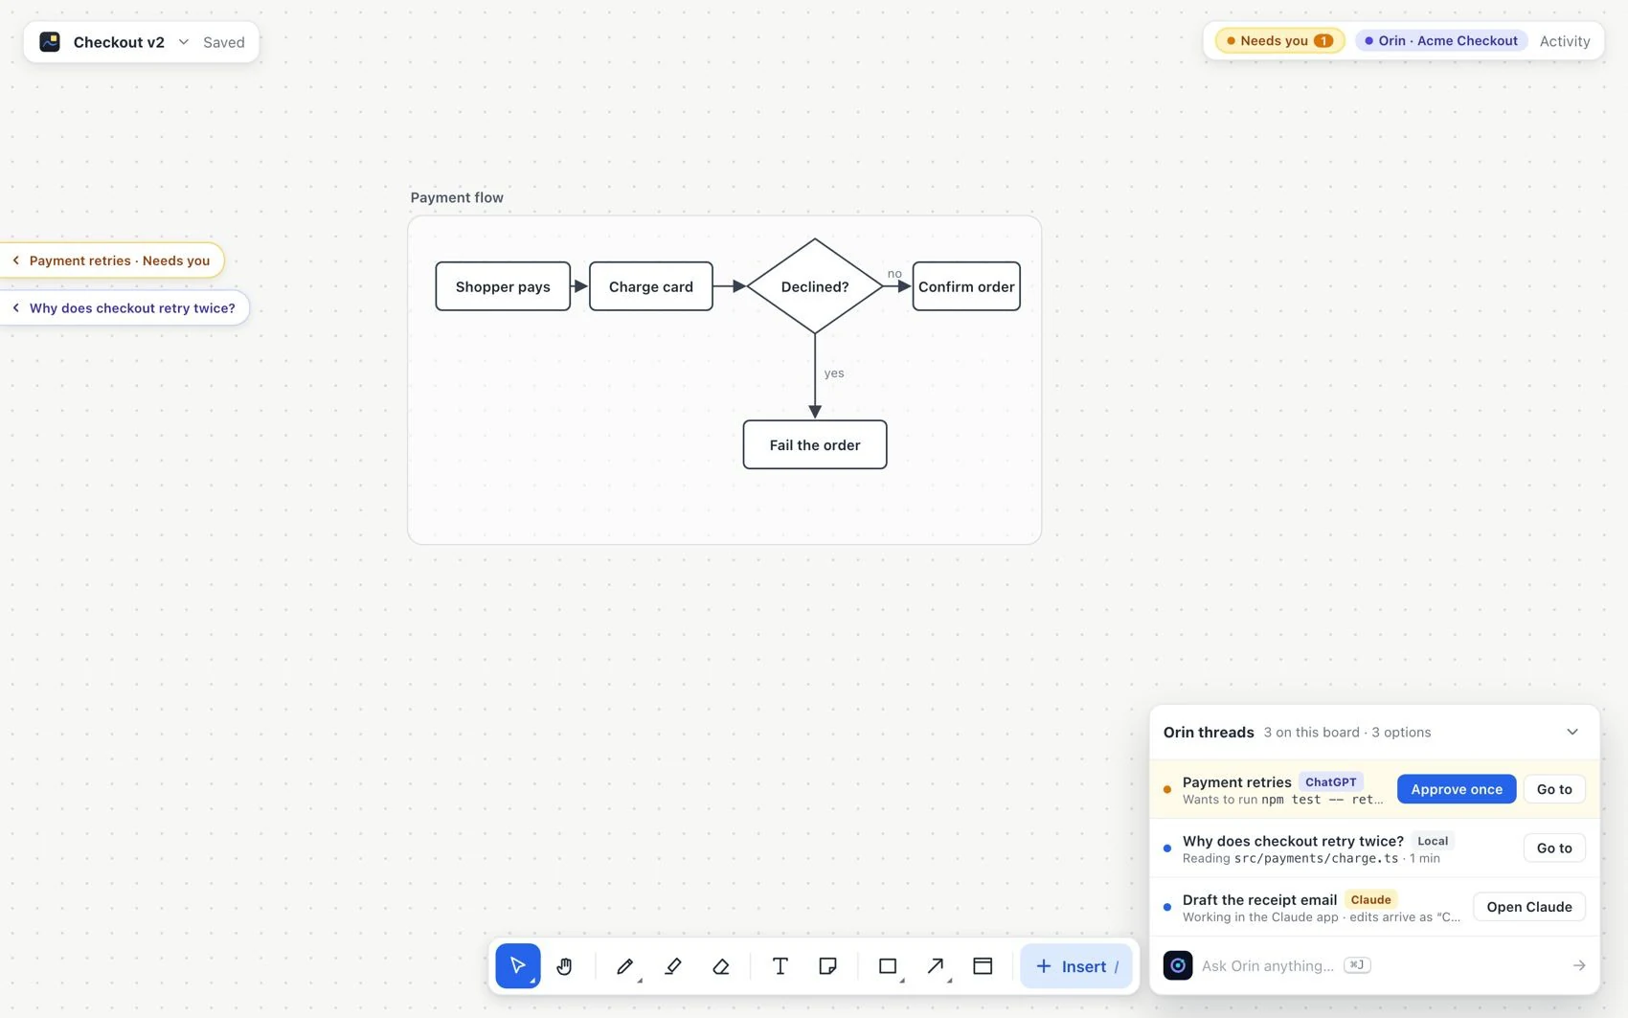Select the arrow connector tool

click(936, 965)
